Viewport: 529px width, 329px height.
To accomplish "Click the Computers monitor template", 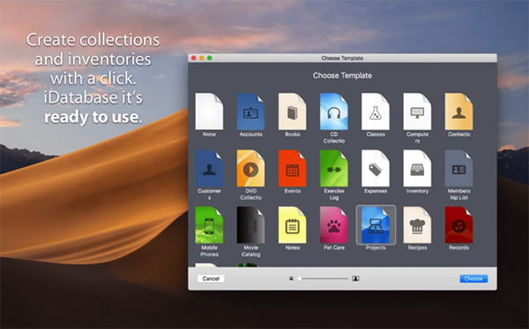I will (417, 112).
